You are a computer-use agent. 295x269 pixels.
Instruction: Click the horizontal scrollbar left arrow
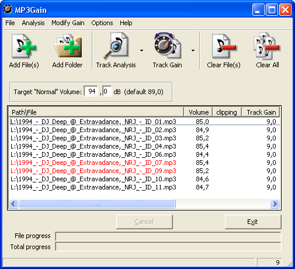pyautogui.click(x=13, y=204)
